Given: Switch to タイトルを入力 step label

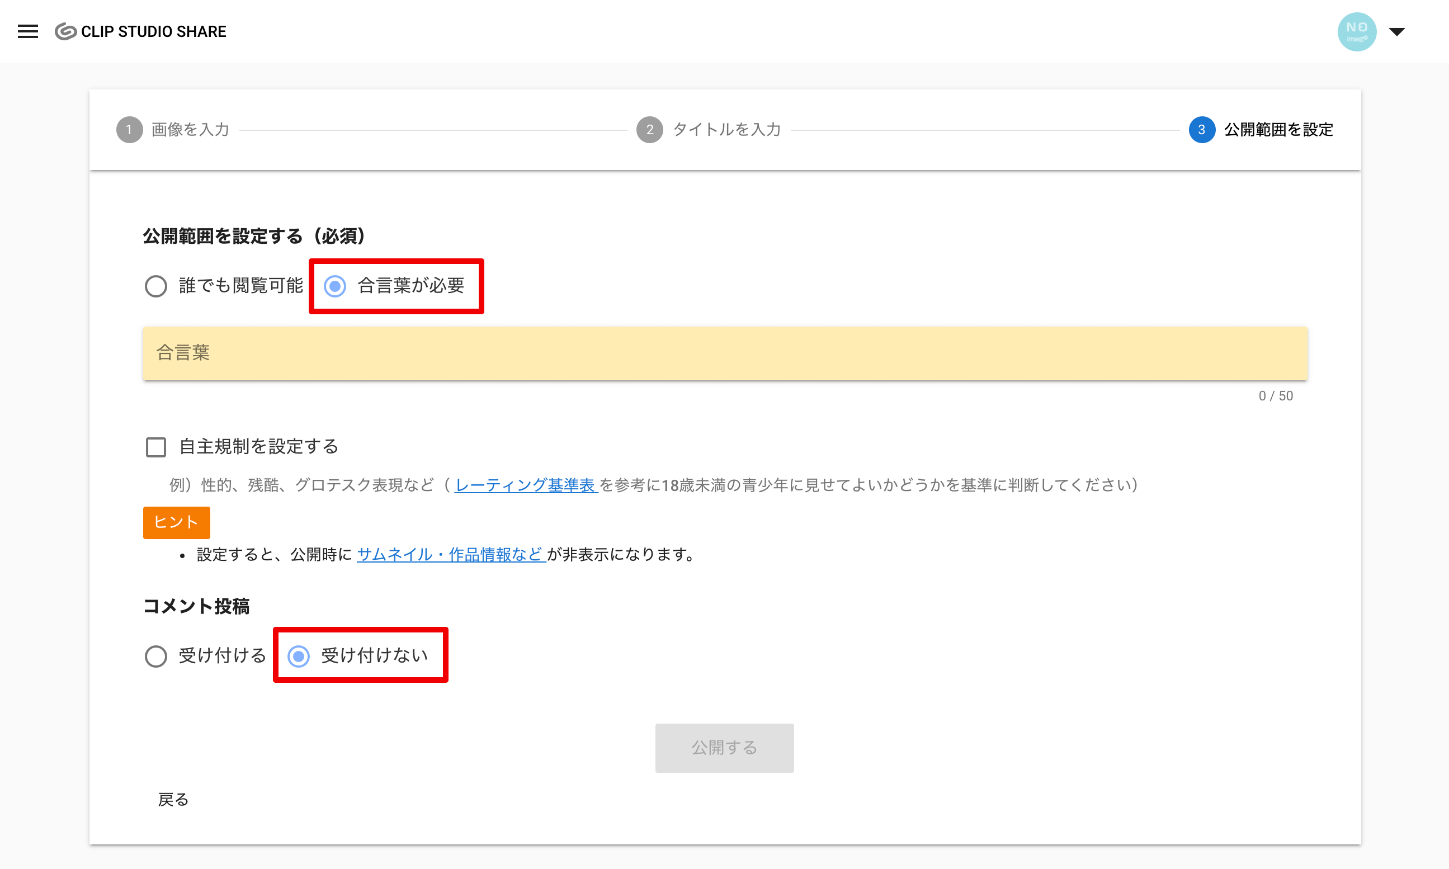Looking at the screenshot, I should (x=726, y=129).
